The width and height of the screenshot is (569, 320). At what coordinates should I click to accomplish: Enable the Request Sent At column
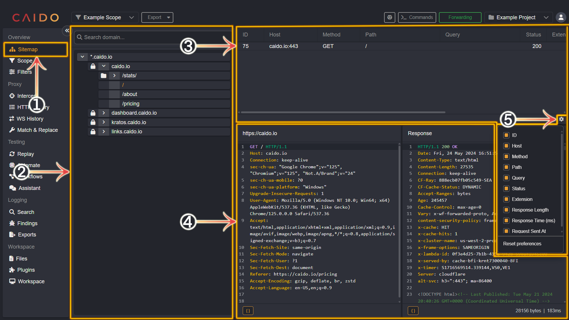(x=506, y=231)
